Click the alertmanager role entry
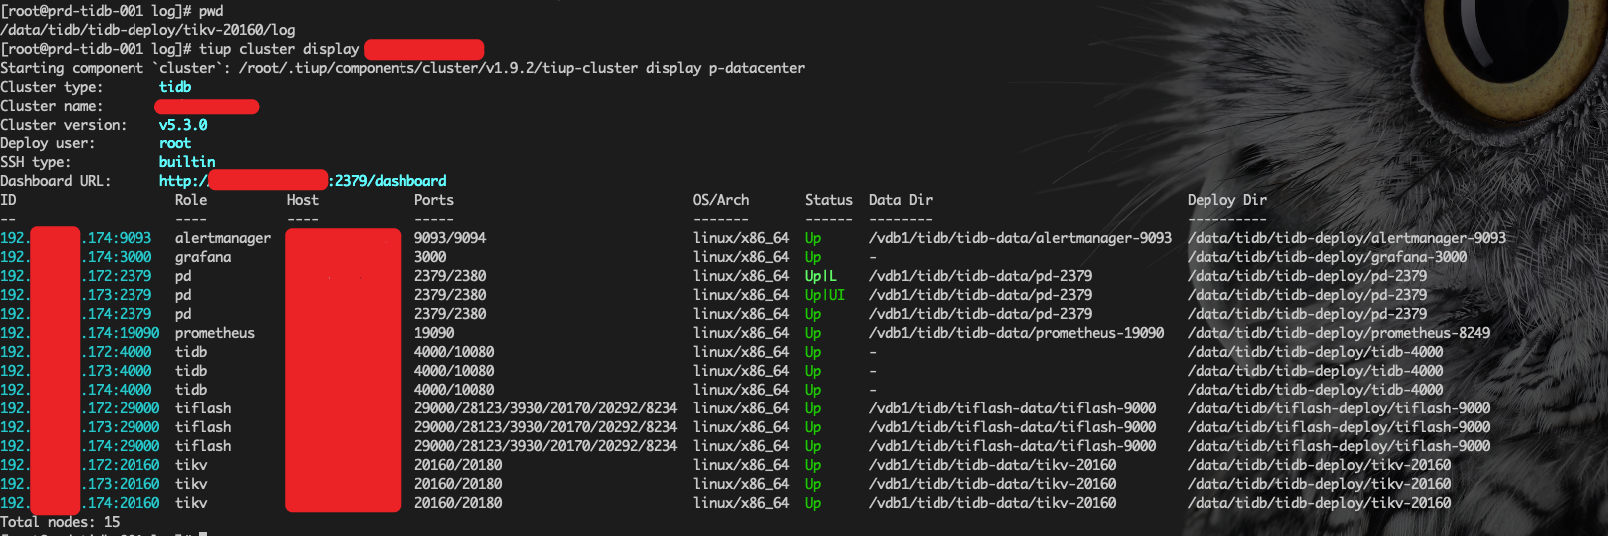Viewport: 1608px width, 536px height. pos(223,238)
